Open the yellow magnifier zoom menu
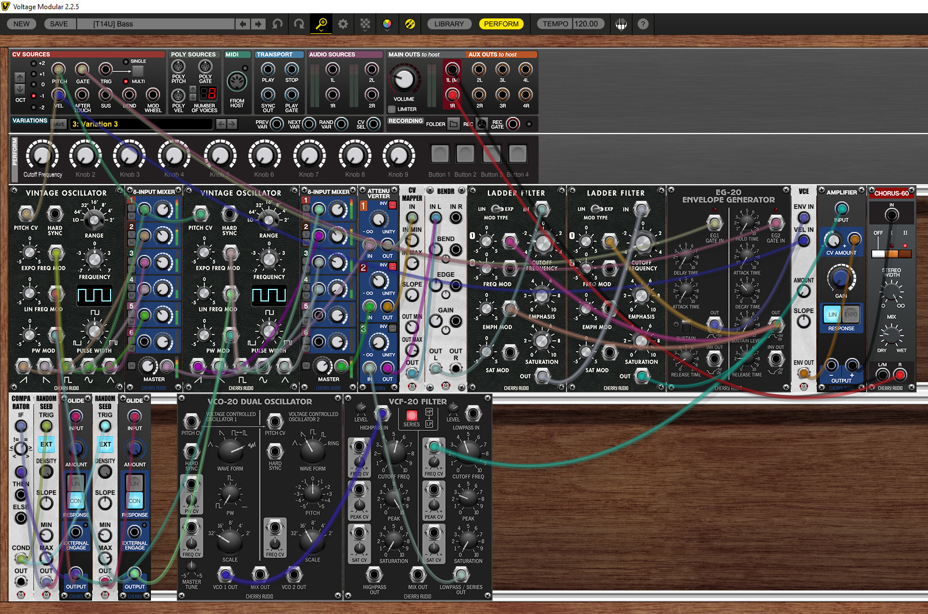Viewport: 928px width, 614px height. click(321, 24)
